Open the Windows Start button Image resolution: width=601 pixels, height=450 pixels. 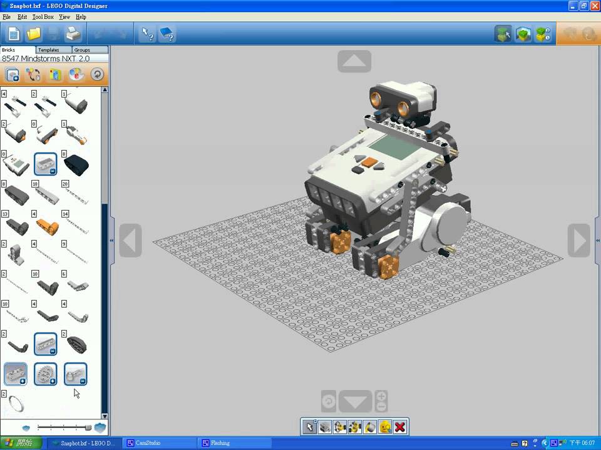(x=21, y=443)
